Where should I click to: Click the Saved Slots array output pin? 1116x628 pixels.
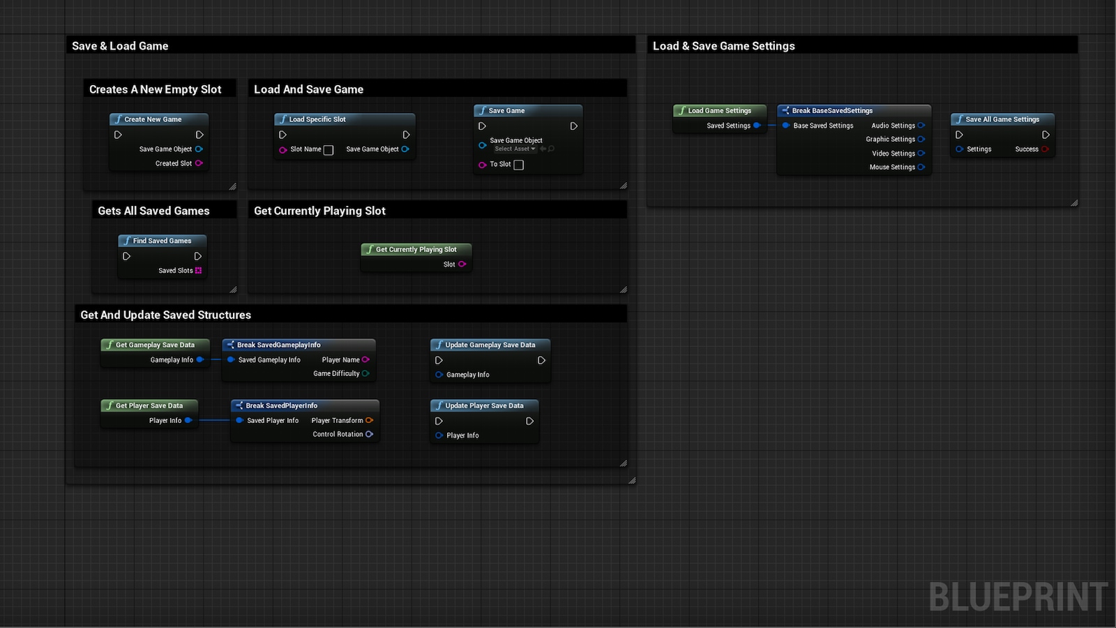pos(198,271)
